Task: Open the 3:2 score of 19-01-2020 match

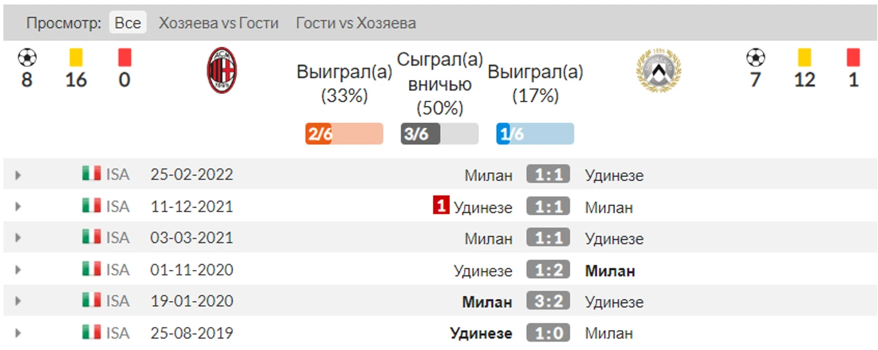Action: tap(548, 300)
